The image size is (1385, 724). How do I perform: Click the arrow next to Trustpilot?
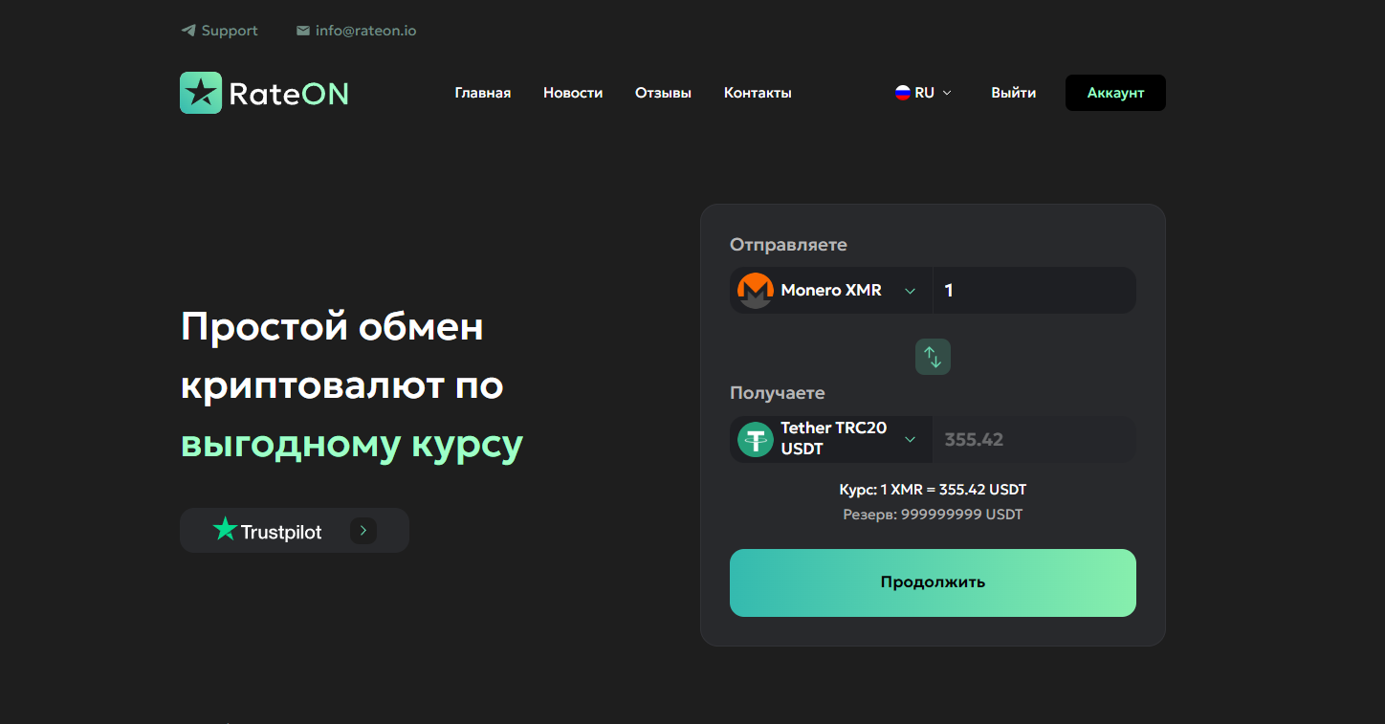(363, 530)
